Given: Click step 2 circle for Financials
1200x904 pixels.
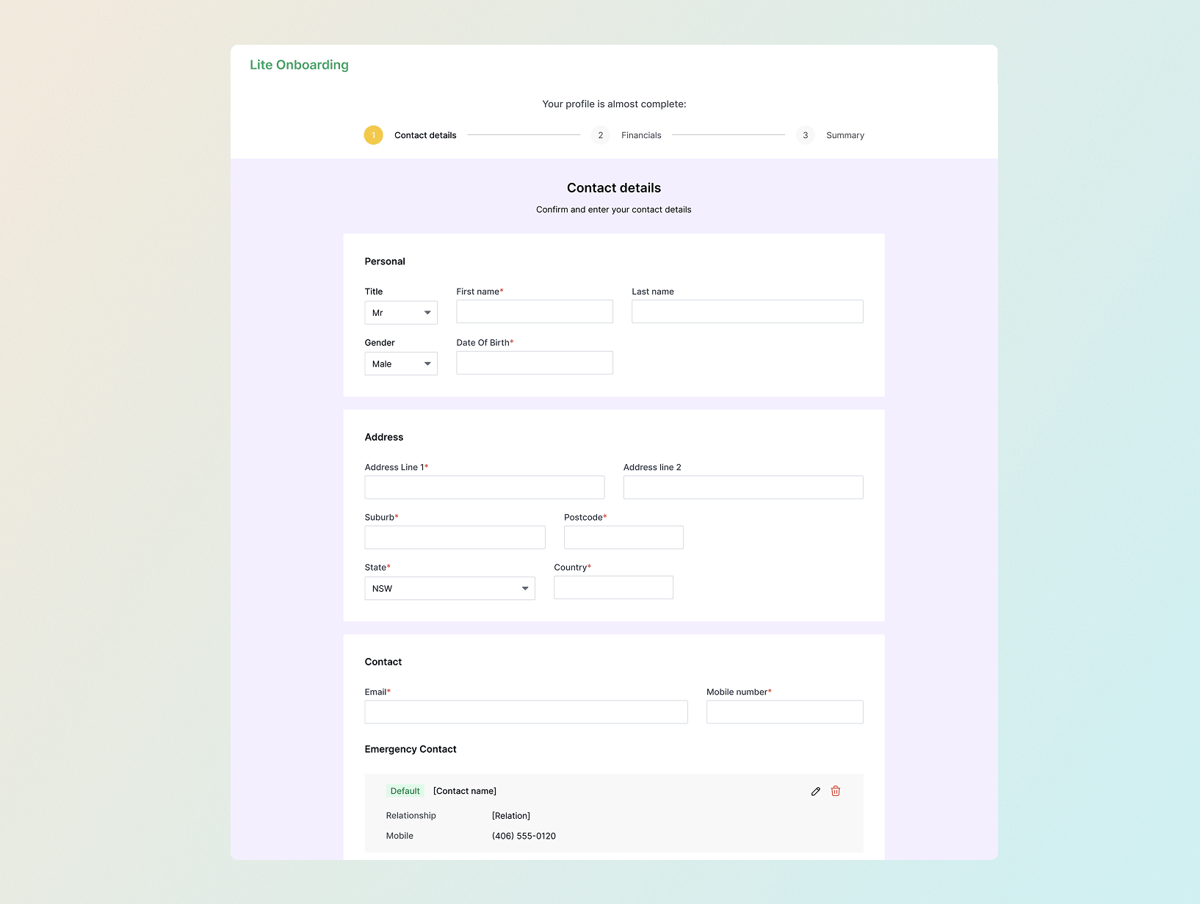Looking at the screenshot, I should tap(600, 135).
